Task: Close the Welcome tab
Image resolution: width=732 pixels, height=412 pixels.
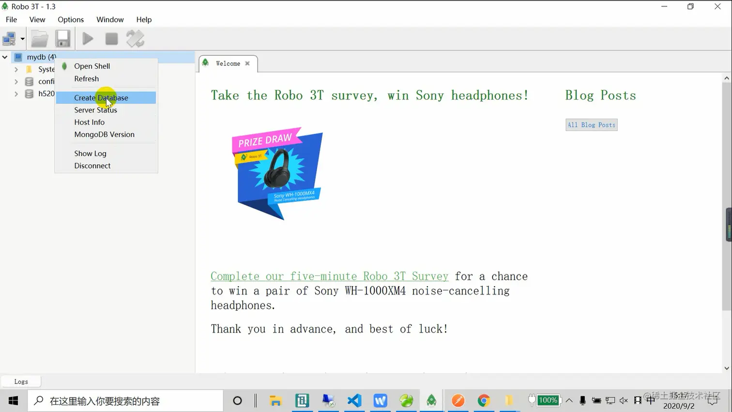Action: (x=247, y=63)
